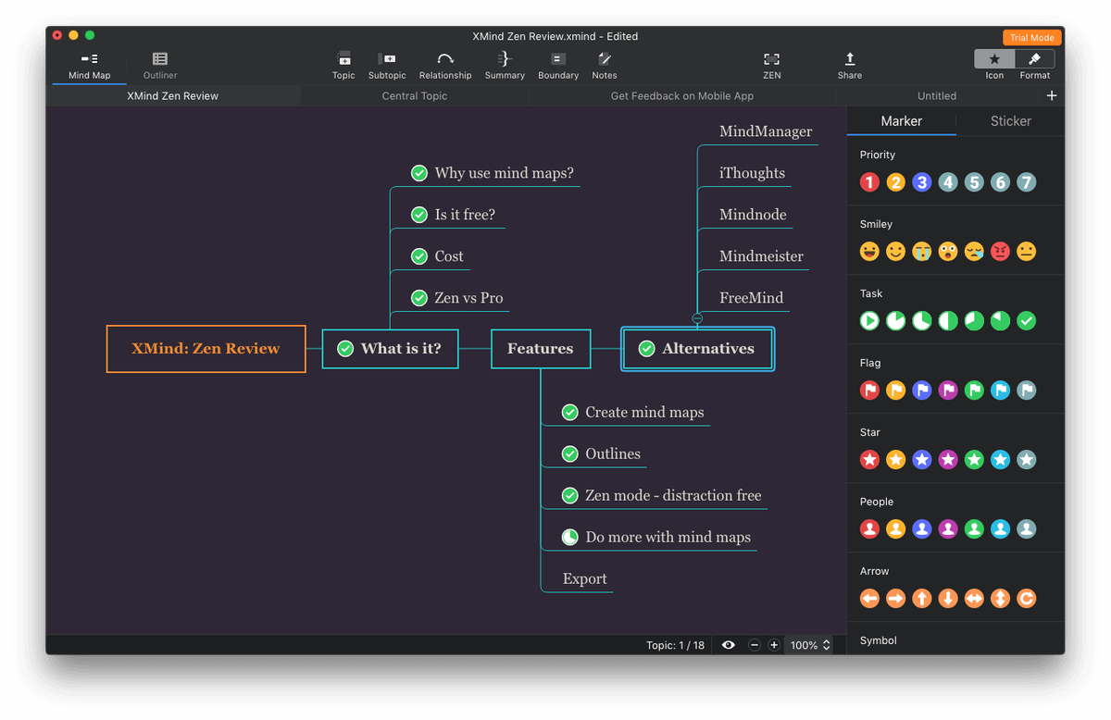Select the What is it? topic
Viewport: 1111px width, 720px height.
pyautogui.click(x=390, y=349)
